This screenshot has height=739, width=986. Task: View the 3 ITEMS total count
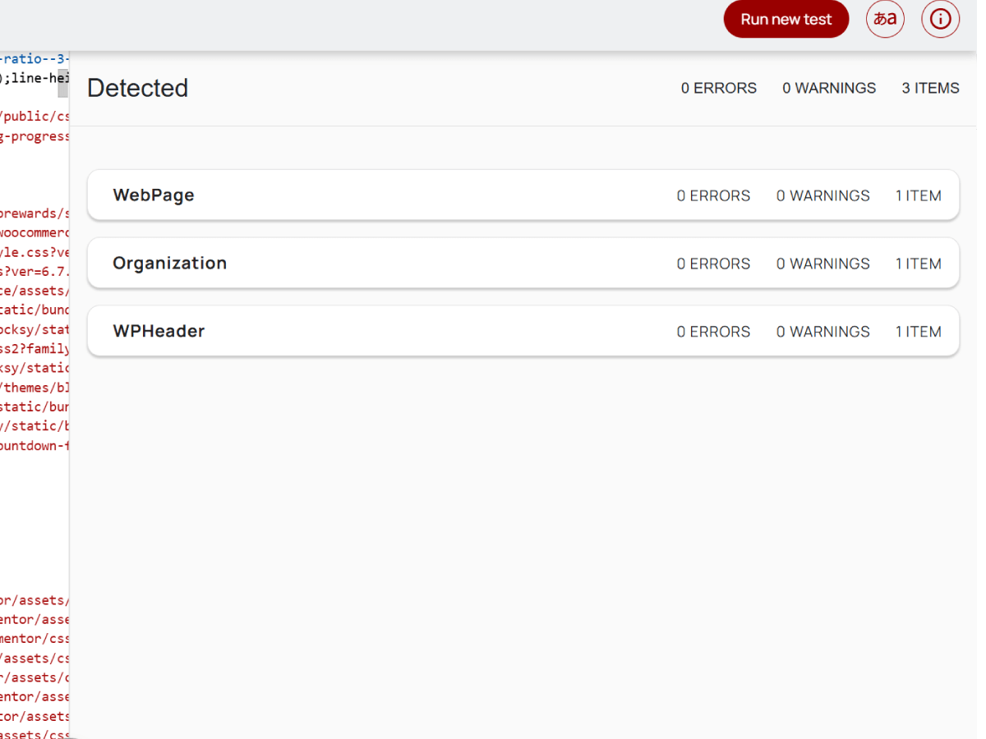pyautogui.click(x=930, y=88)
